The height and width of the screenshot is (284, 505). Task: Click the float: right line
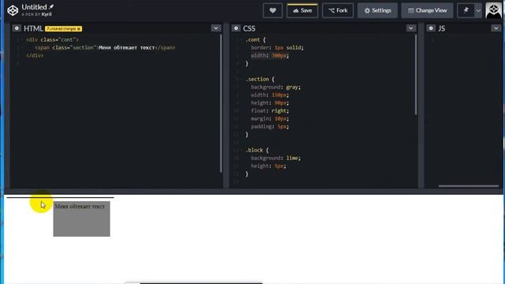click(x=270, y=110)
